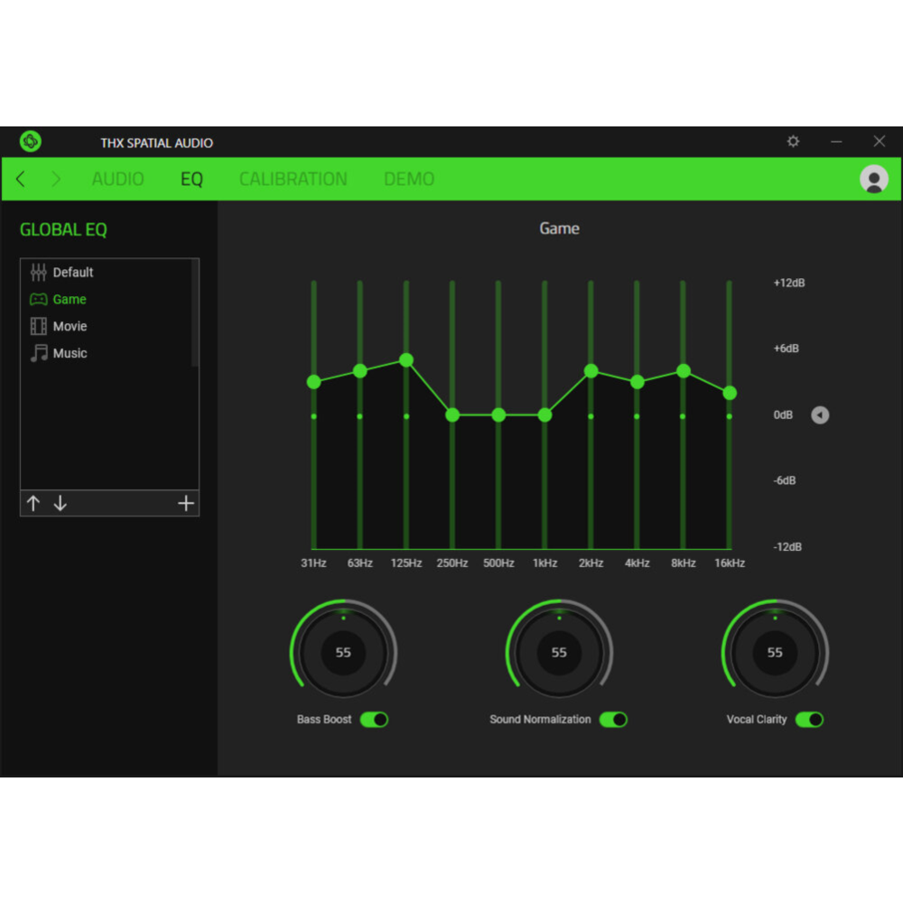The image size is (903, 903).
Task: Click the 16kHz band slider handle
Action: coord(730,393)
